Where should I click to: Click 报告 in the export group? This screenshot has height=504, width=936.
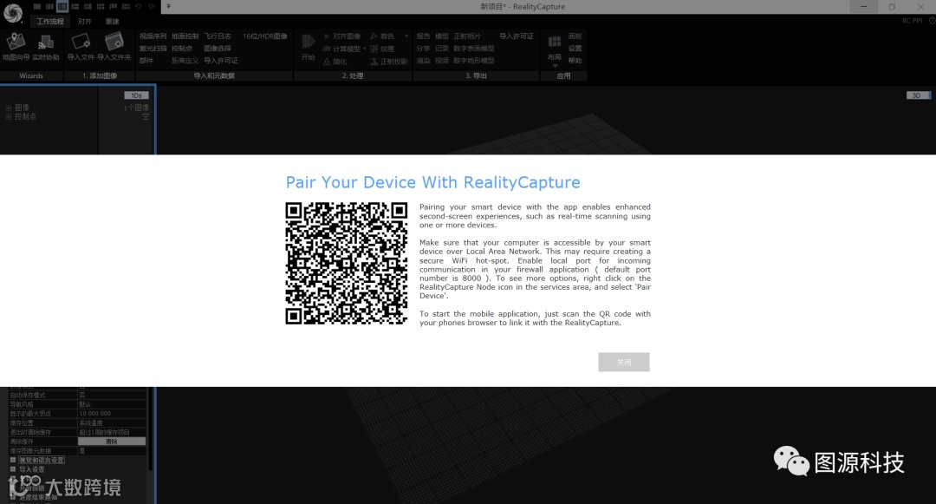[423, 36]
